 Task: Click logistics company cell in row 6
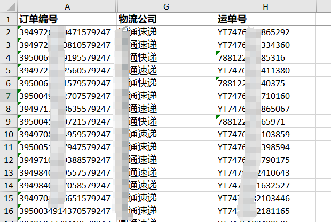(166, 84)
